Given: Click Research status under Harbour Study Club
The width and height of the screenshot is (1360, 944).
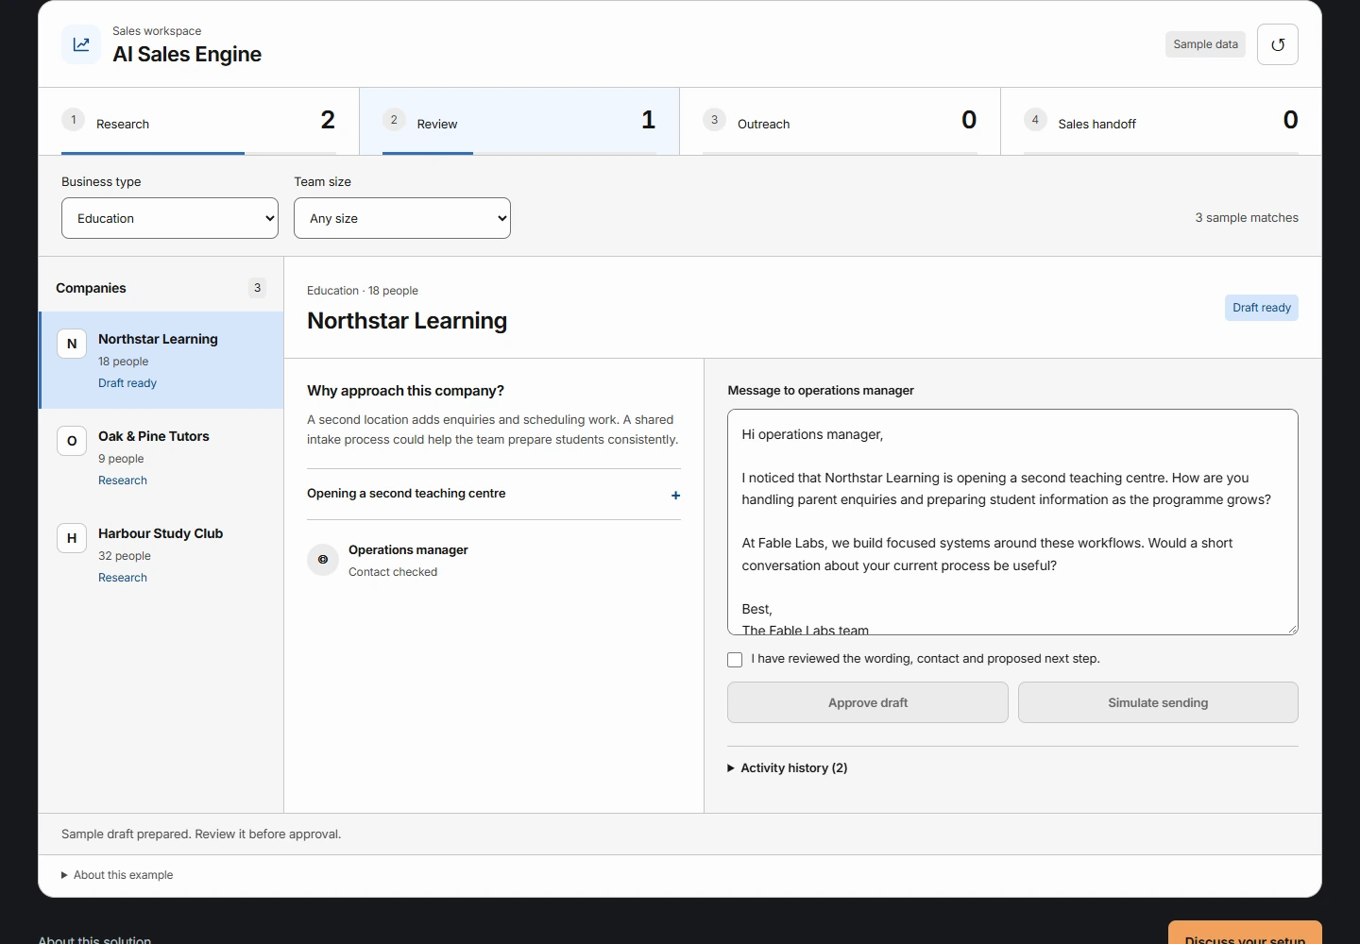Looking at the screenshot, I should (123, 578).
